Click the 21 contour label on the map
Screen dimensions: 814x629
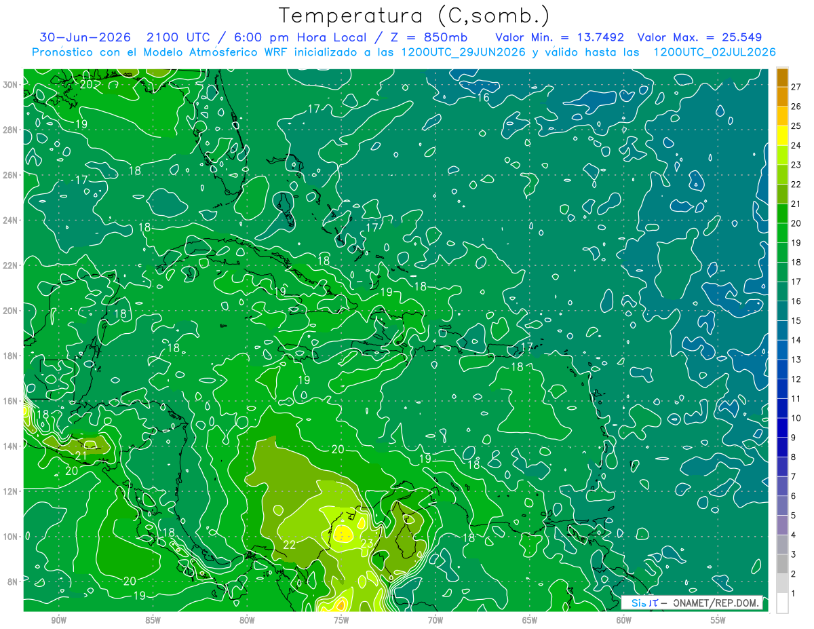pos(81,455)
